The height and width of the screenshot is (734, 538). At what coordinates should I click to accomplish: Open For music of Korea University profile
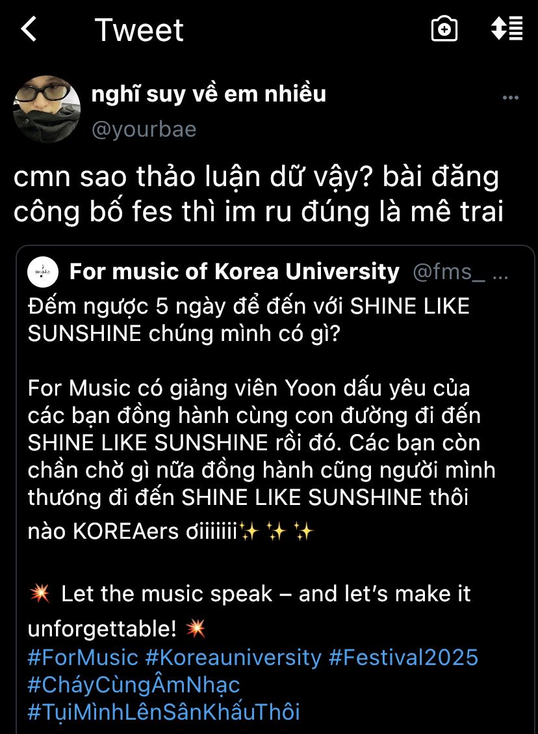click(234, 271)
